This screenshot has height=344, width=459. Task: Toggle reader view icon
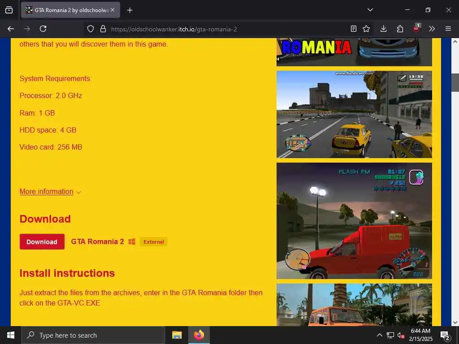(x=354, y=29)
